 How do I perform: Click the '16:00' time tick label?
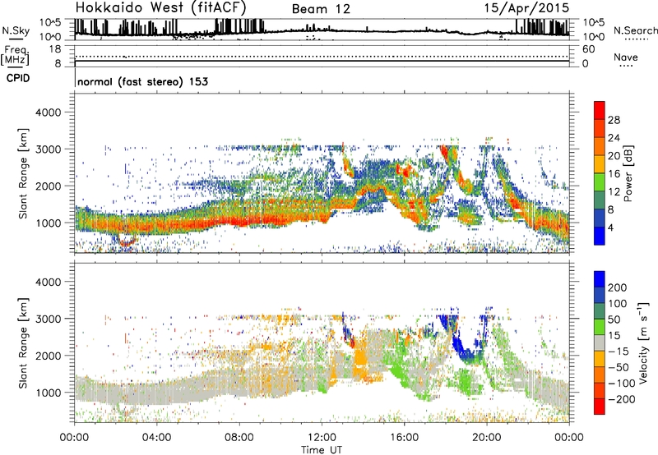[x=404, y=438]
